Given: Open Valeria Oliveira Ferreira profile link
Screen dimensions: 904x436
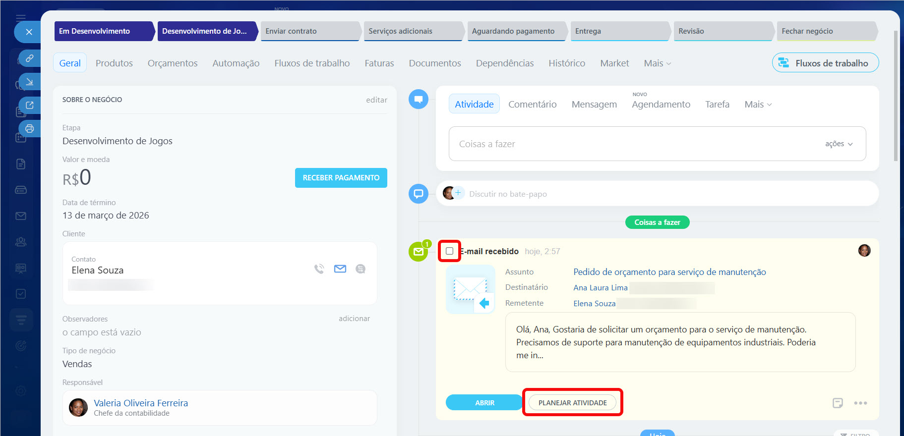Looking at the screenshot, I should coord(141,403).
